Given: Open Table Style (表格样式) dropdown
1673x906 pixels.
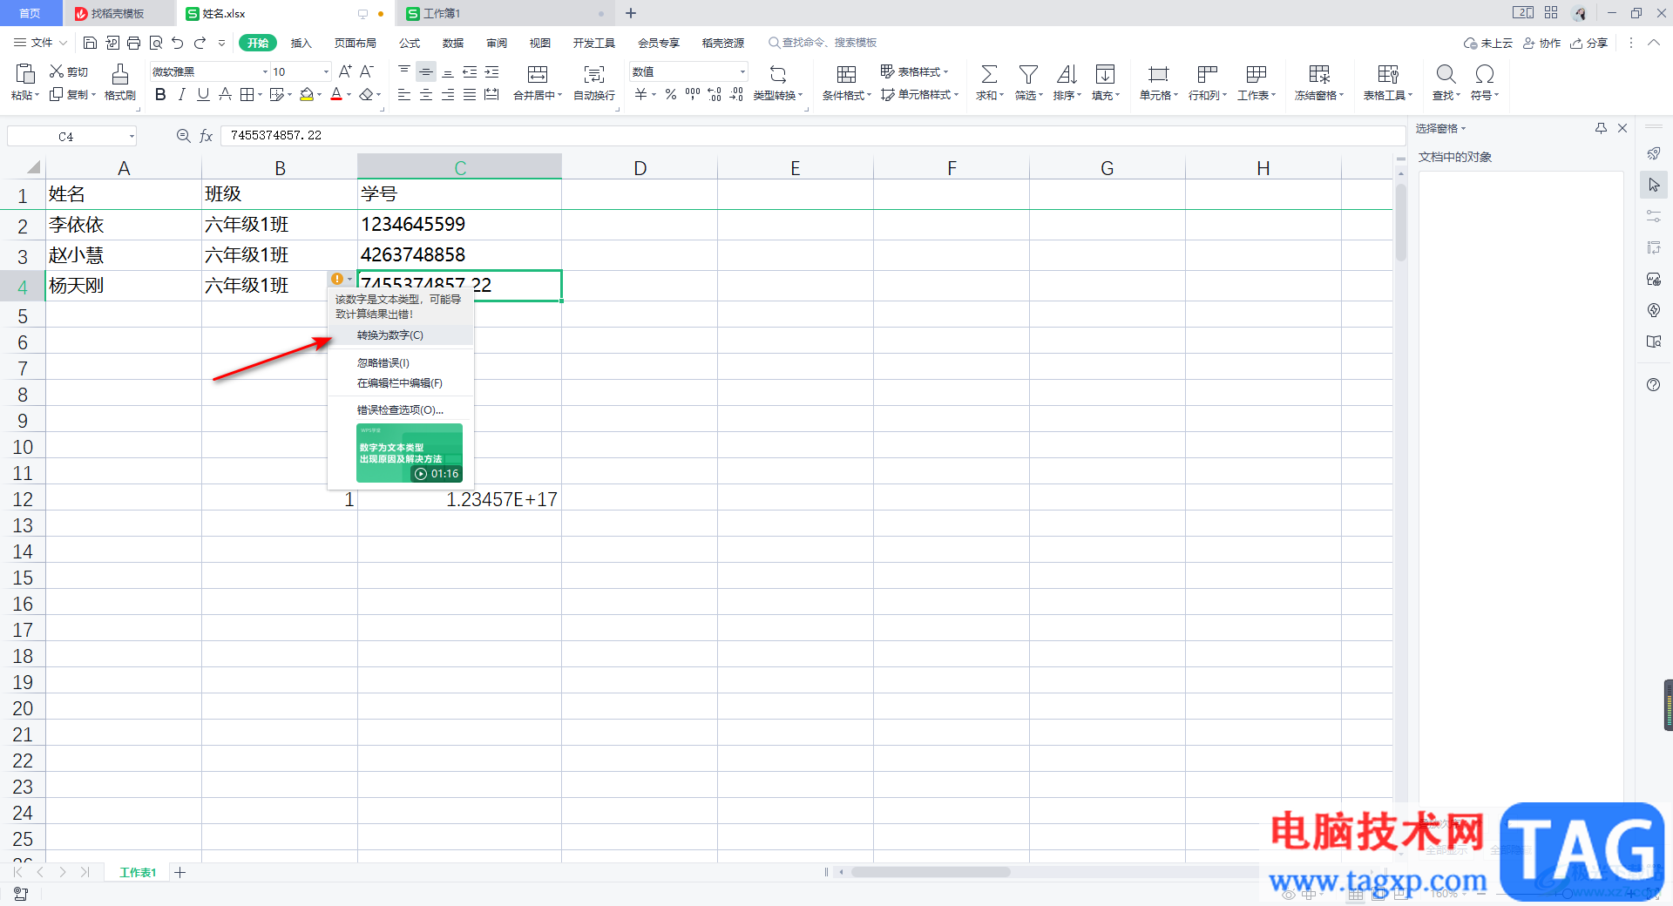Looking at the screenshot, I should pyautogui.click(x=914, y=71).
